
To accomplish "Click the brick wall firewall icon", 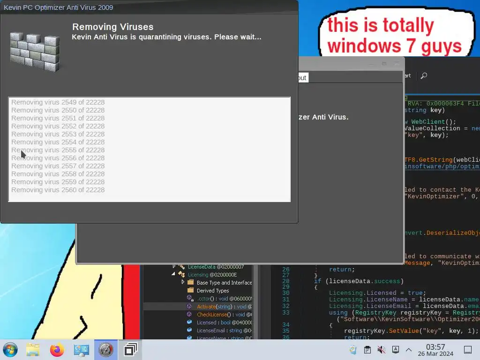I will [x=35, y=52].
